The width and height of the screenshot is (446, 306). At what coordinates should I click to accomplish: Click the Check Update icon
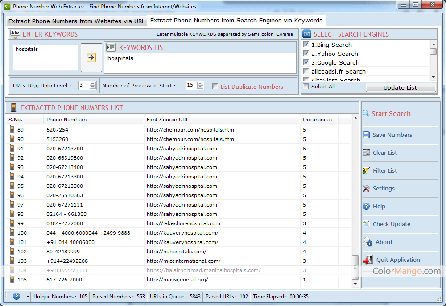(366, 224)
